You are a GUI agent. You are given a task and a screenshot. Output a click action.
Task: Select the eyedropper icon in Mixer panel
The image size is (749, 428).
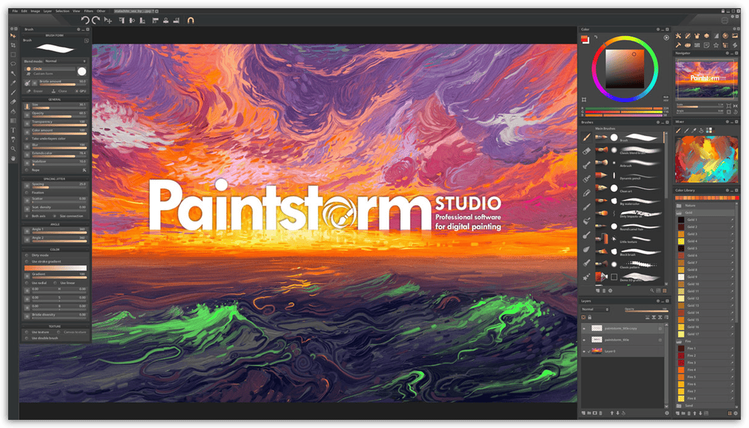tap(694, 130)
